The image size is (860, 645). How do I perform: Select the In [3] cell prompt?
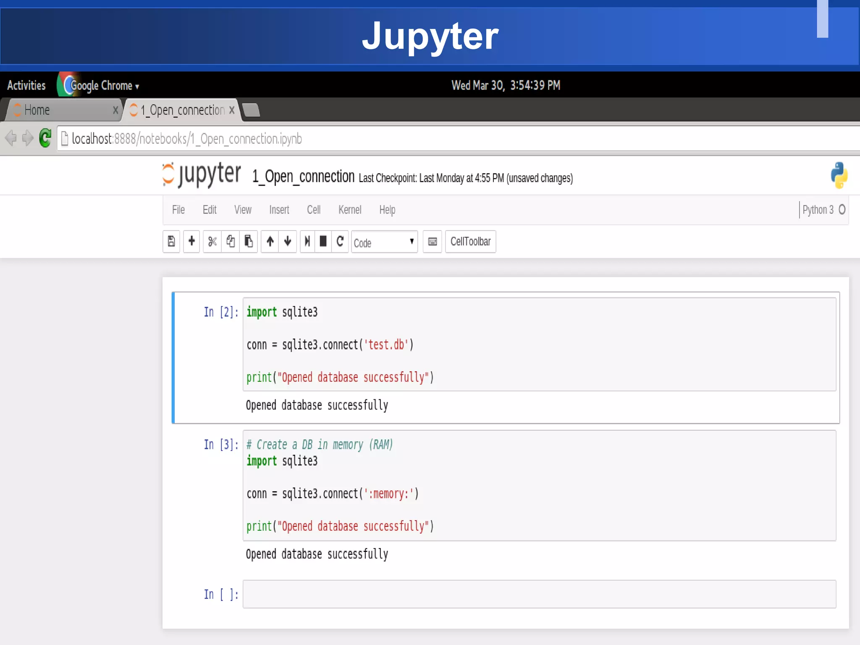tap(221, 445)
